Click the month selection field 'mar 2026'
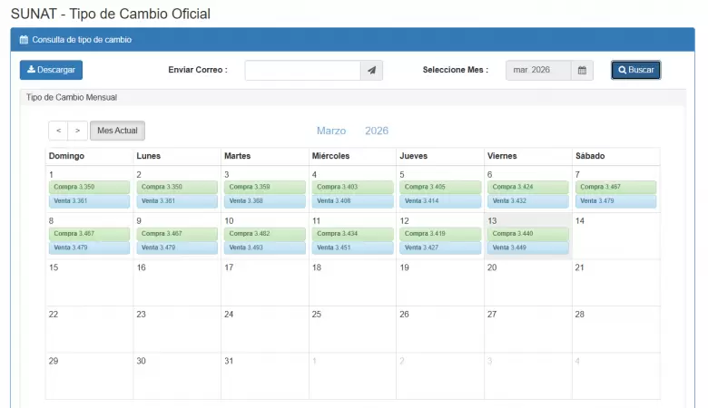708x408 pixels. pos(537,70)
